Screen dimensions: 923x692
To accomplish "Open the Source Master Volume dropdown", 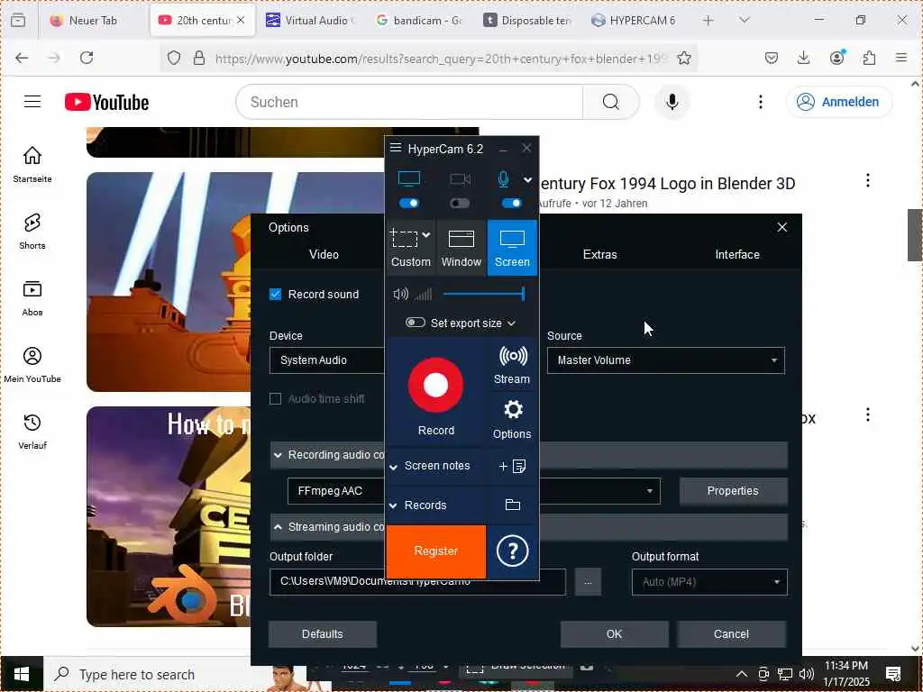I will tap(666, 360).
